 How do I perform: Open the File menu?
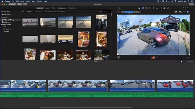[13, 1]
